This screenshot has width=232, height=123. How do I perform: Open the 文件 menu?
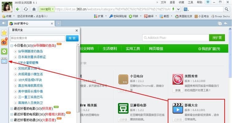(163, 2)
